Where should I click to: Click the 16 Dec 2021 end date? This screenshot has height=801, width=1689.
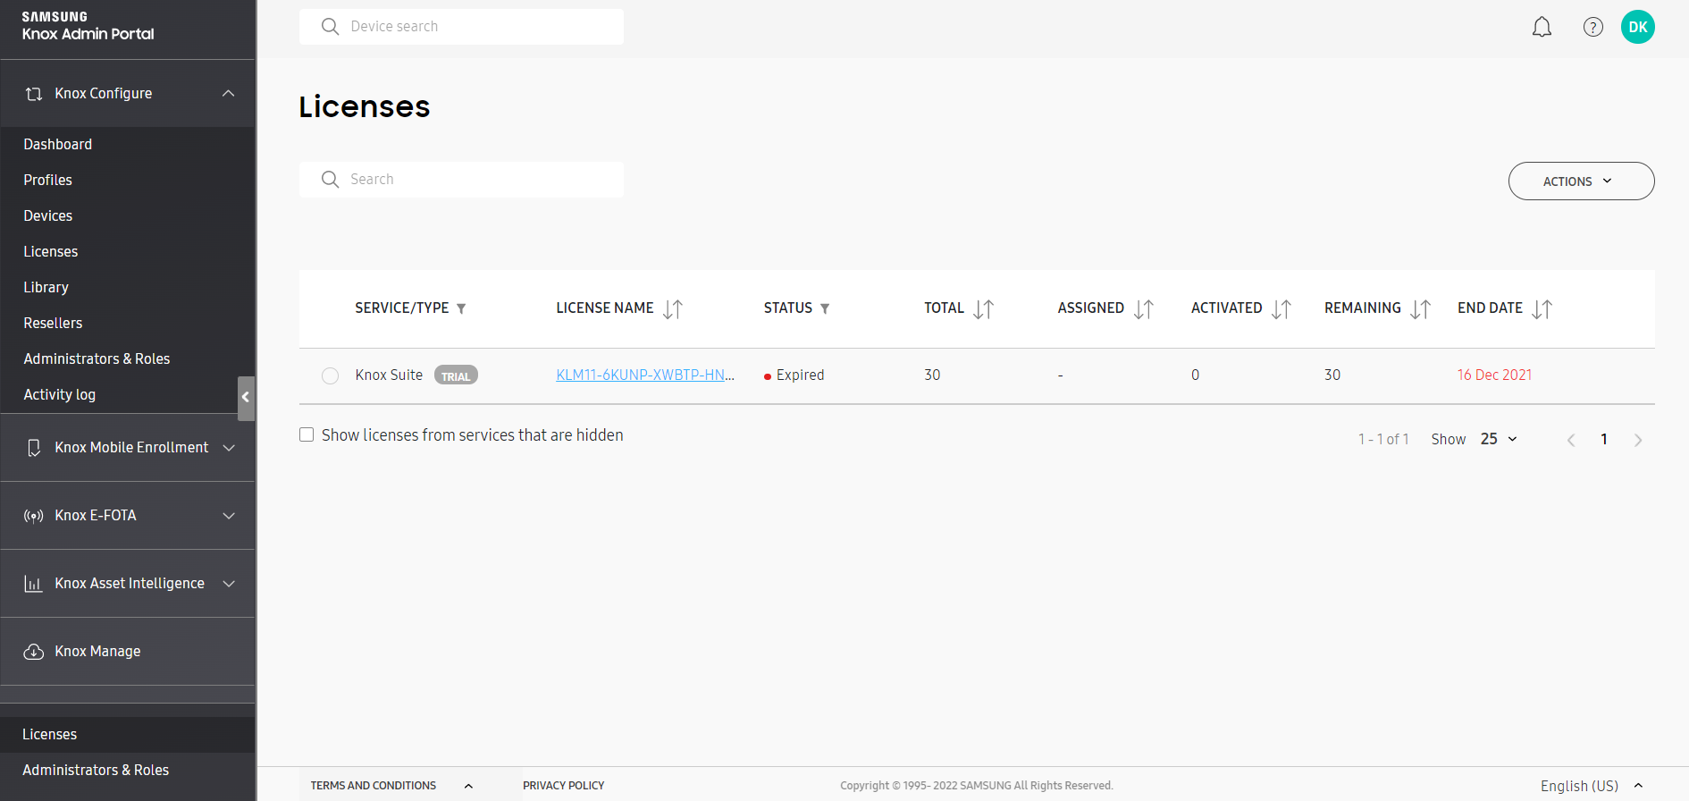click(1494, 375)
